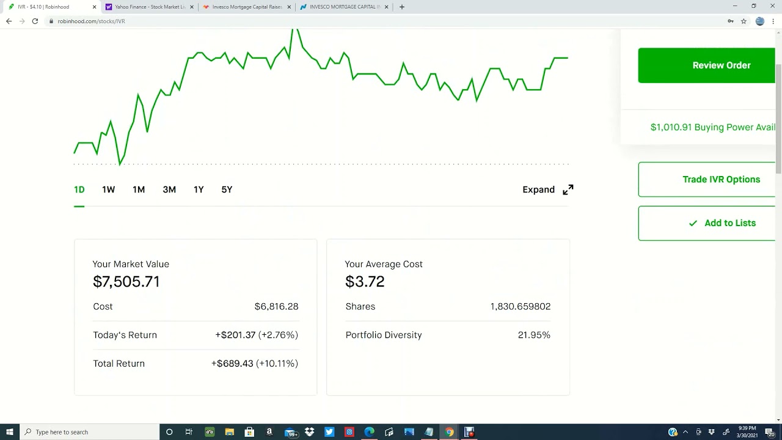Close the IVR Robinhood tab
The image size is (782, 440).
[95, 7]
